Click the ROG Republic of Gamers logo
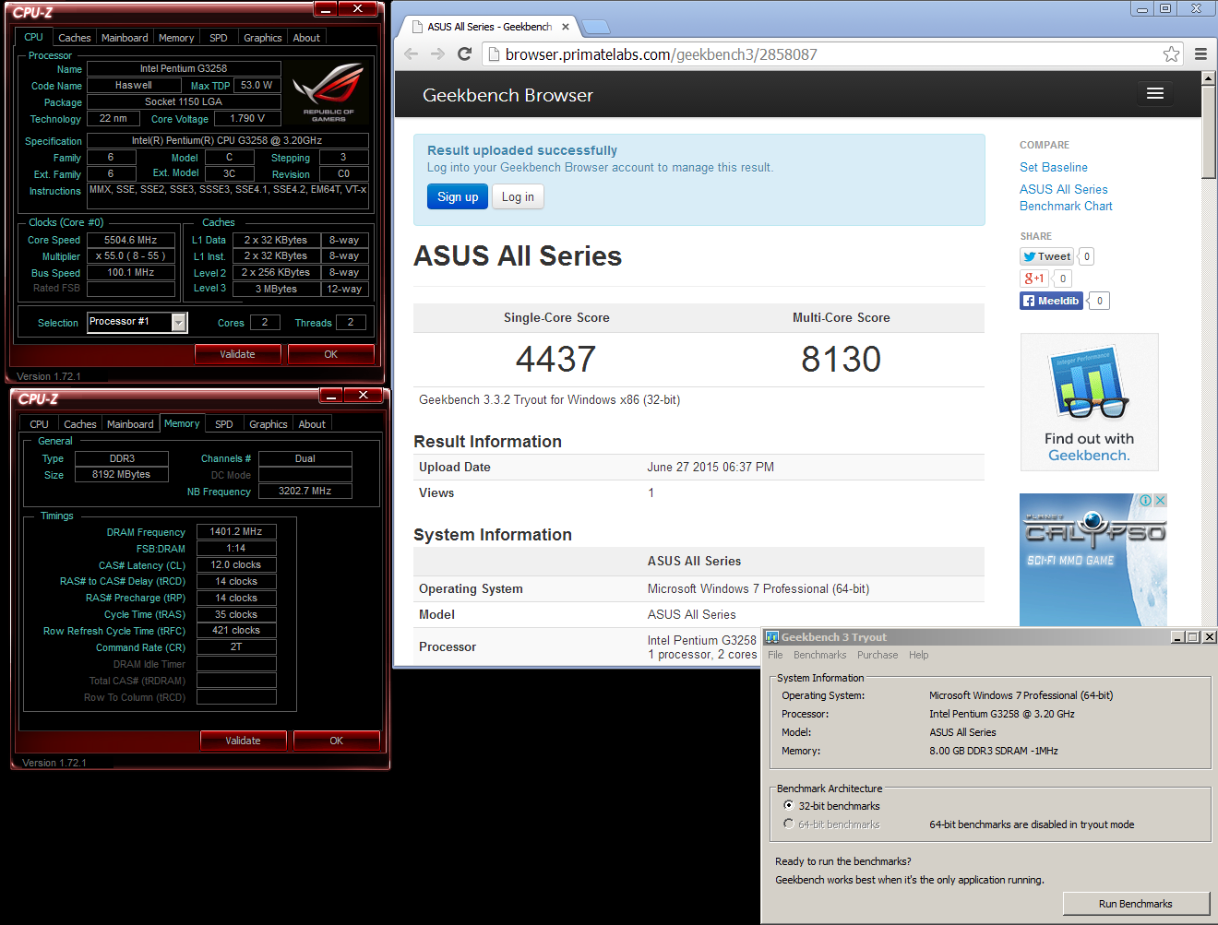 point(328,91)
